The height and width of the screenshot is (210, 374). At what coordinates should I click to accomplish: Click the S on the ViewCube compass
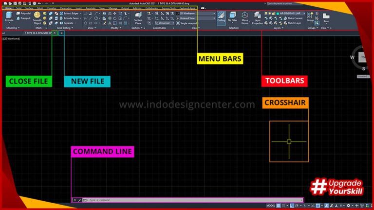pos(363,69)
